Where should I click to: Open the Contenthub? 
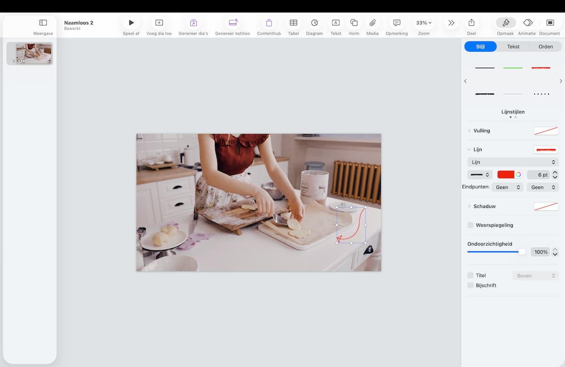click(x=269, y=23)
